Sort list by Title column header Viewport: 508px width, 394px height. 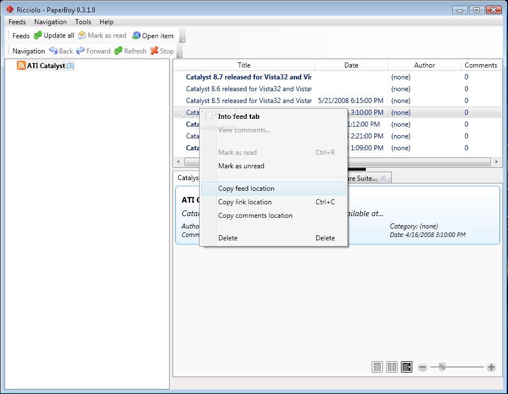[244, 65]
